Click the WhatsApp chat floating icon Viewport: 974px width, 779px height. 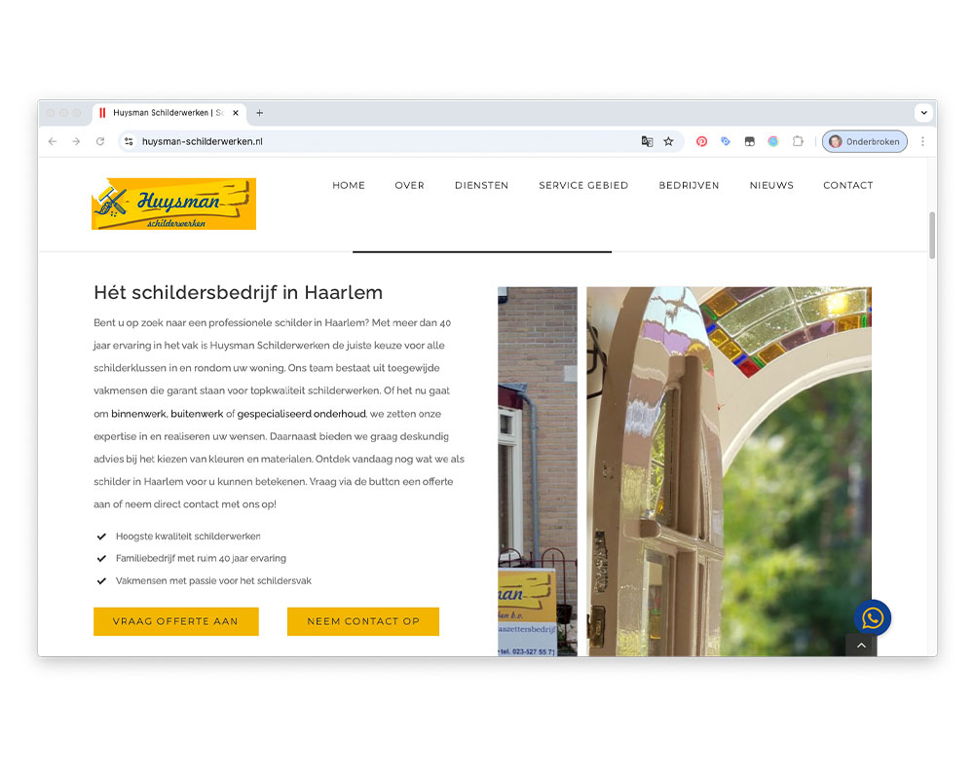tap(872, 617)
